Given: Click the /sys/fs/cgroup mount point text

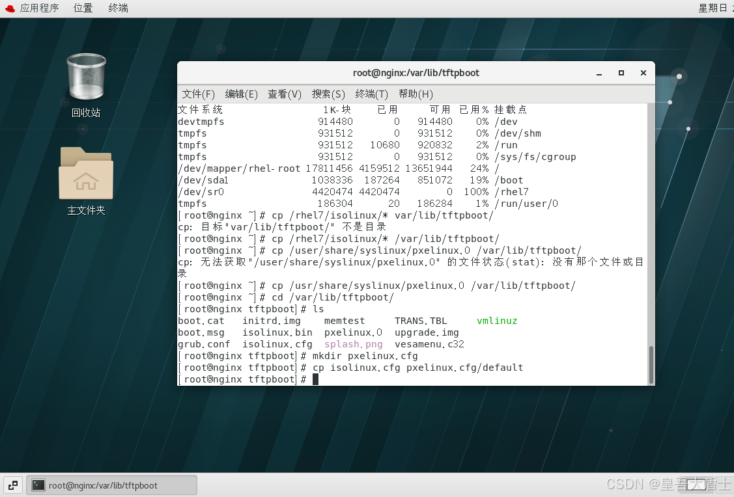Looking at the screenshot, I should 535,157.
